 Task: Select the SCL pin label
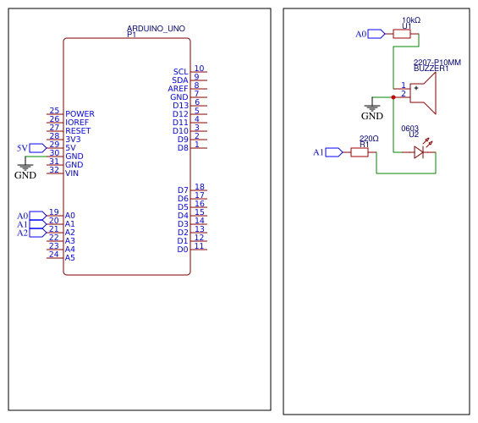[x=181, y=72]
